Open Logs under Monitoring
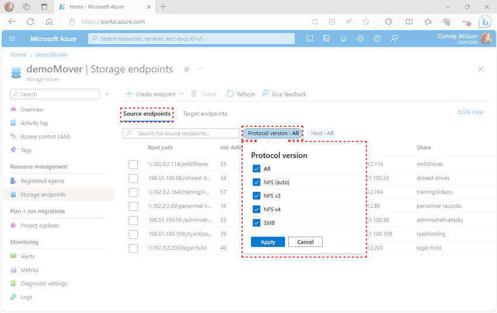The height and width of the screenshot is (313, 497). point(26,297)
